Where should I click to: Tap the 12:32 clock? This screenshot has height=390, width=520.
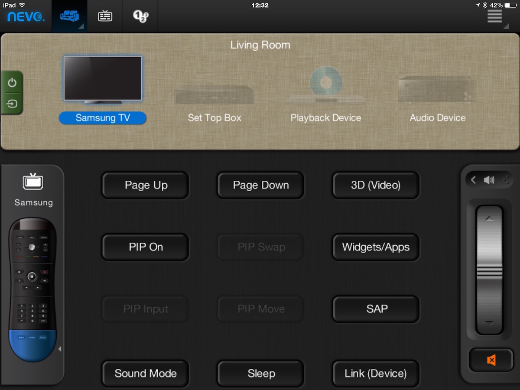260,5
